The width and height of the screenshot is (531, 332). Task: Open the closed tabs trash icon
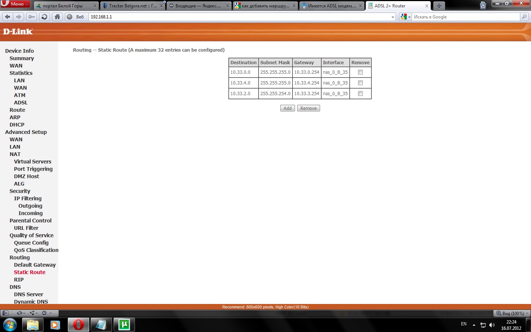click(x=483, y=6)
